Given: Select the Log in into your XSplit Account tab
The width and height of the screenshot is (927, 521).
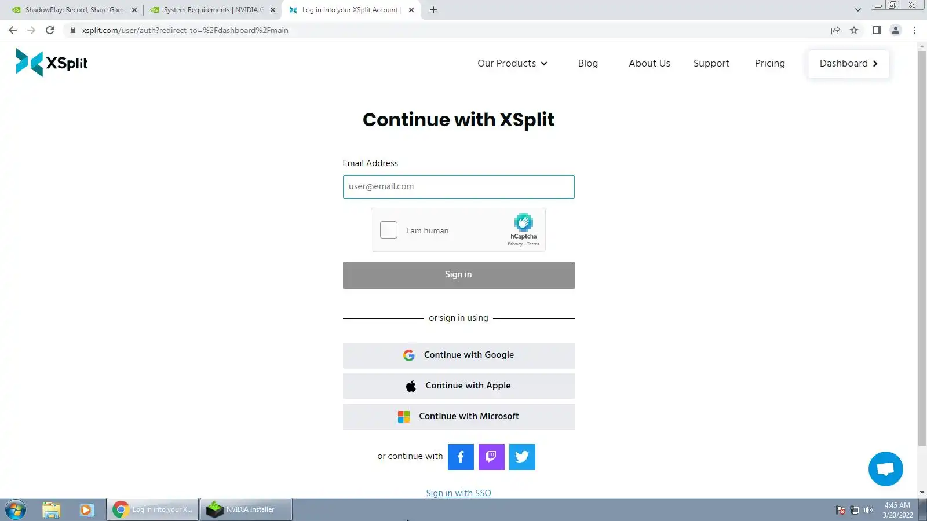Looking at the screenshot, I should click(351, 10).
